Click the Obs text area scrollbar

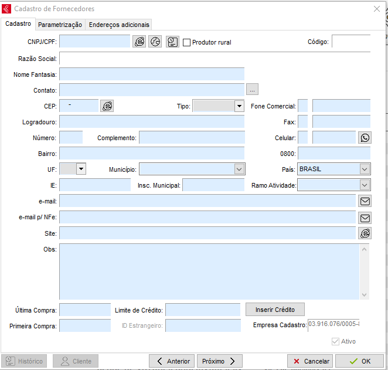tap(365, 272)
